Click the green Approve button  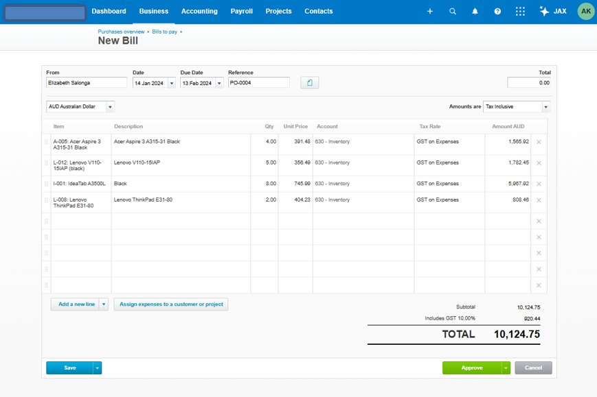(x=472, y=368)
